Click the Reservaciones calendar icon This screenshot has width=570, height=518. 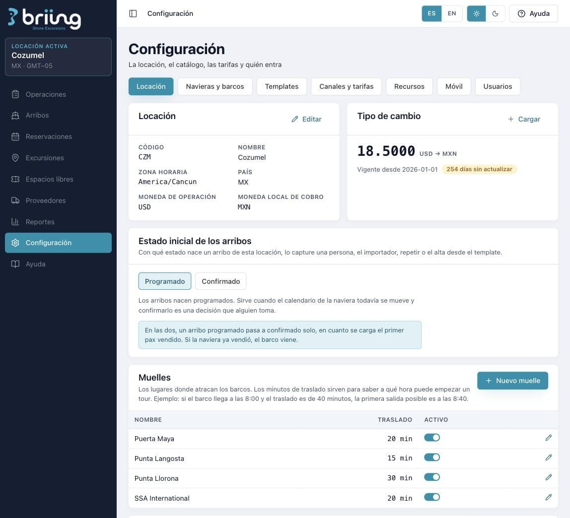[x=15, y=136]
